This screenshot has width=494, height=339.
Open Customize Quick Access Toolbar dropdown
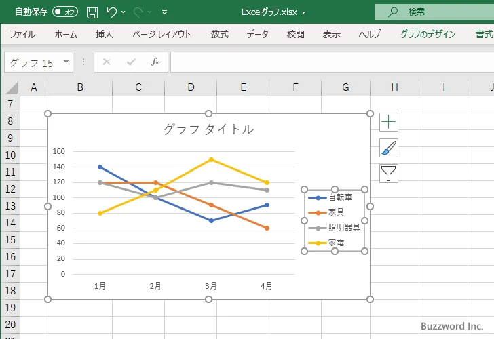tap(164, 12)
